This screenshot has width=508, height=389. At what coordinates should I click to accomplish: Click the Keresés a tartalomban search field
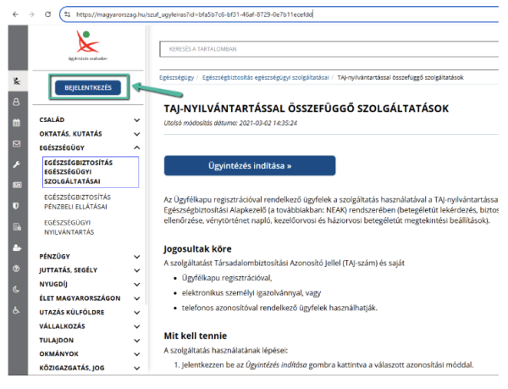pyautogui.click(x=329, y=49)
